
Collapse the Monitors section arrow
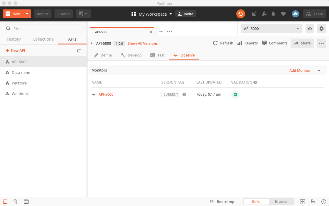319,70
